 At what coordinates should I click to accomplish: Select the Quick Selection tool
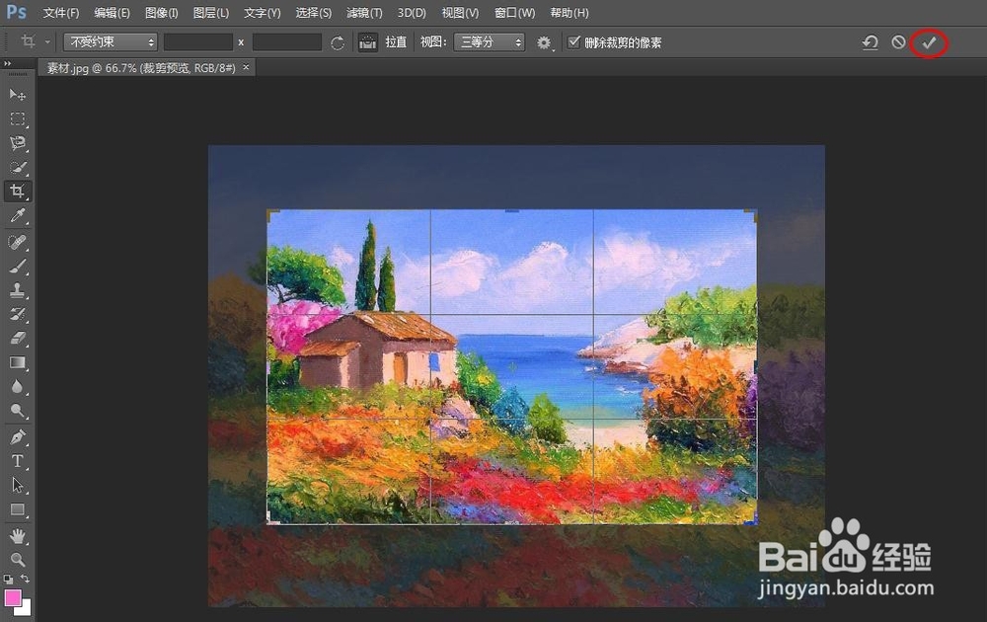[17, 168]
